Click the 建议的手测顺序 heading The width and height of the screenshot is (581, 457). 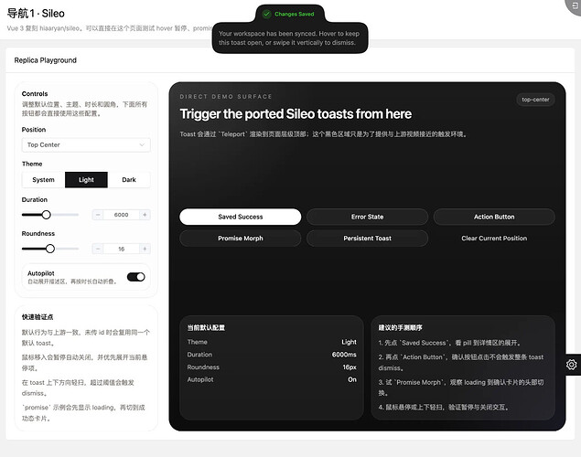pos(400,328)
